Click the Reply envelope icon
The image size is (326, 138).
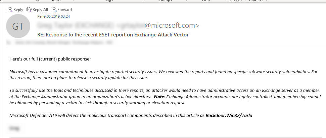10,9
